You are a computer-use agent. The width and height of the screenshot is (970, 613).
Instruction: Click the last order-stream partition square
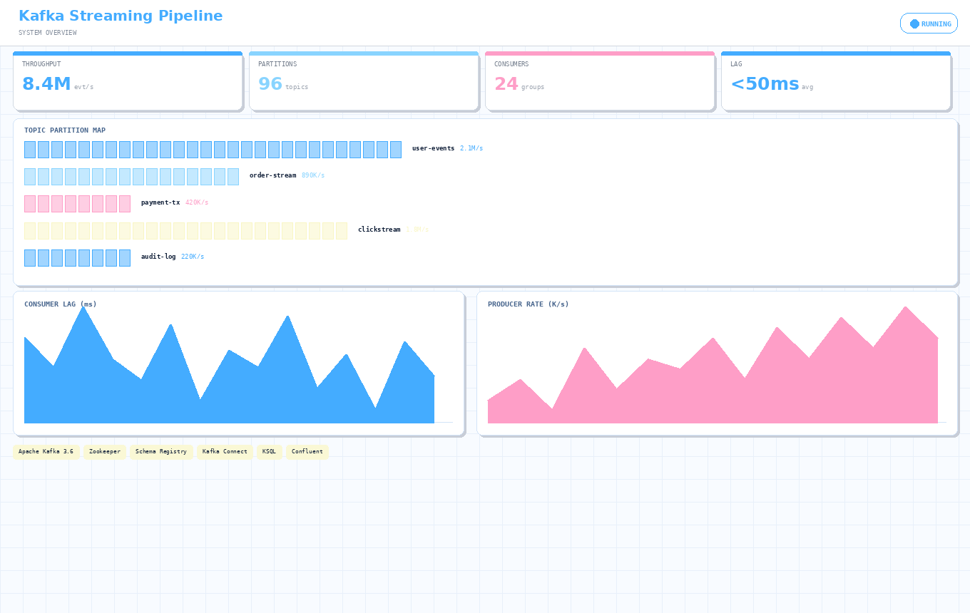233,176
